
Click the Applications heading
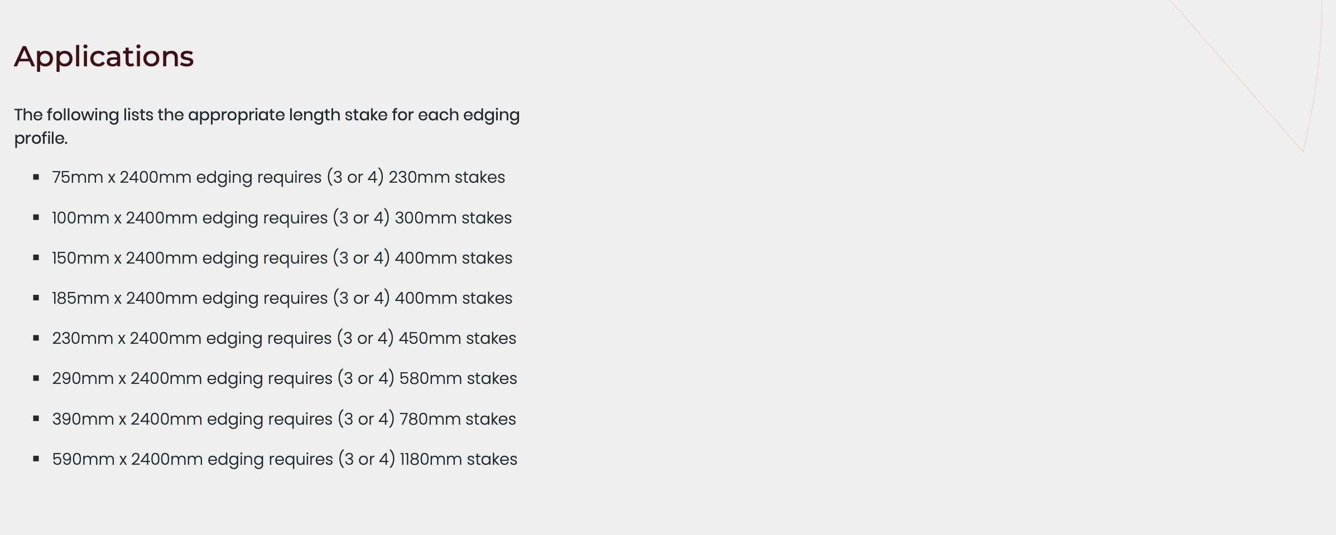(x=104, y=57)
